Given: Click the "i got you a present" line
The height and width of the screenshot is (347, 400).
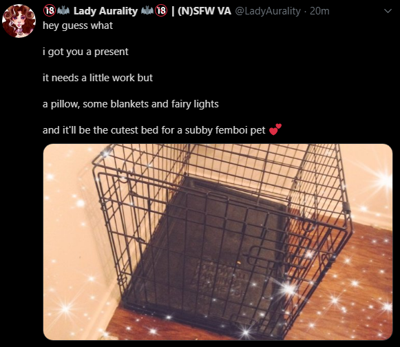Looking at the screenshot, I should click(85, 52).
